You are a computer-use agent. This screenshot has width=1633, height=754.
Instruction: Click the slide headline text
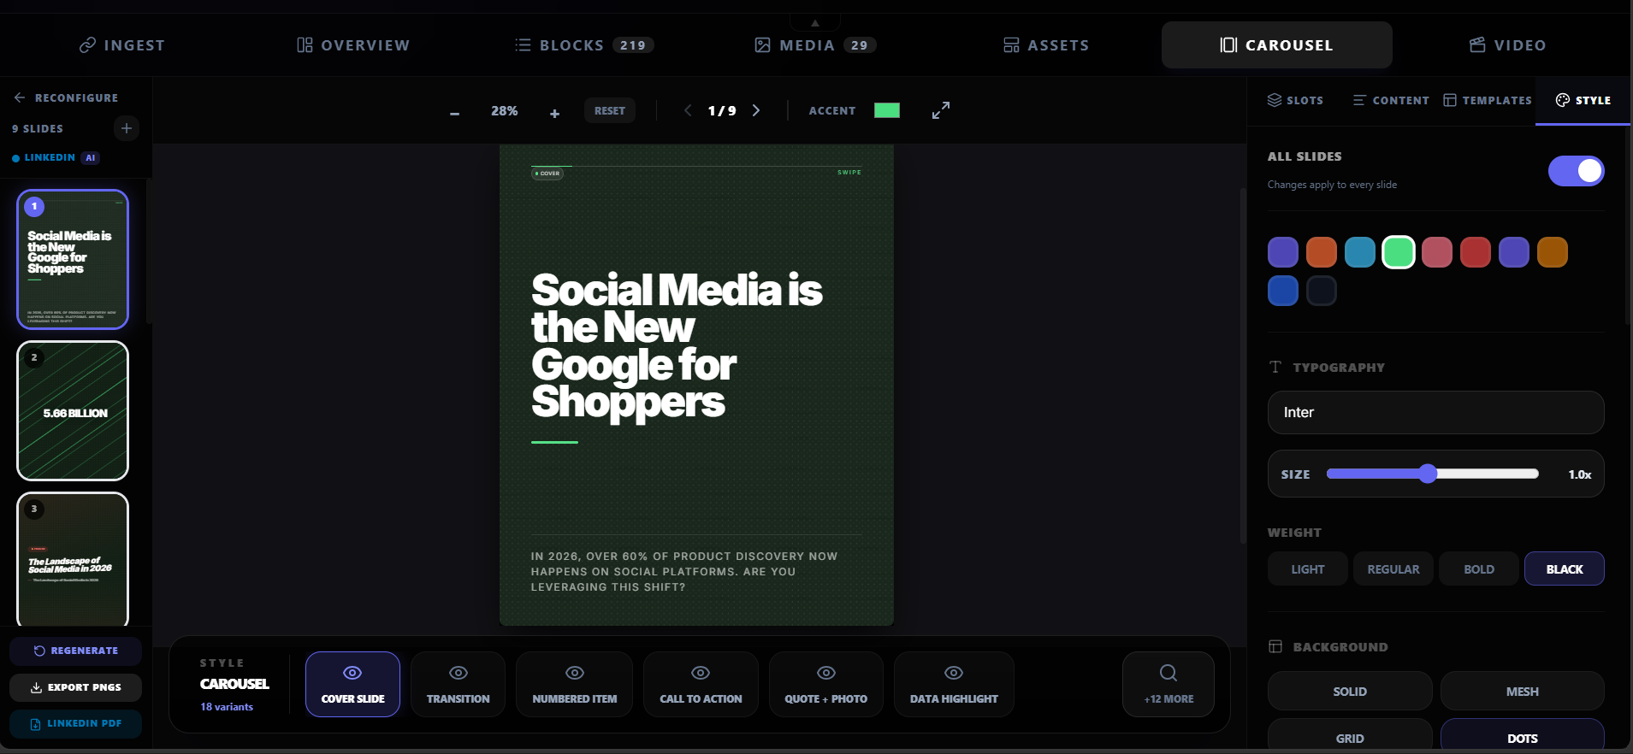(677, 346)
